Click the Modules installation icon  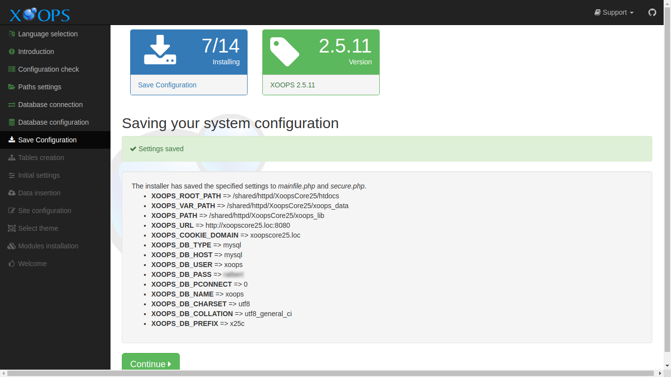pos(11,245)
